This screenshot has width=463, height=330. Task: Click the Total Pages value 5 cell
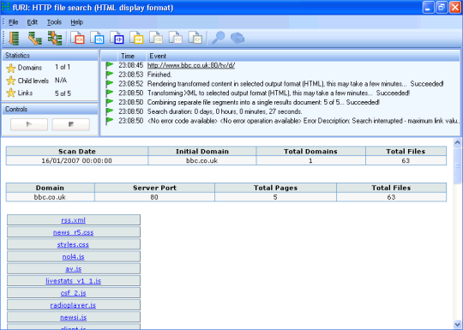275,197
